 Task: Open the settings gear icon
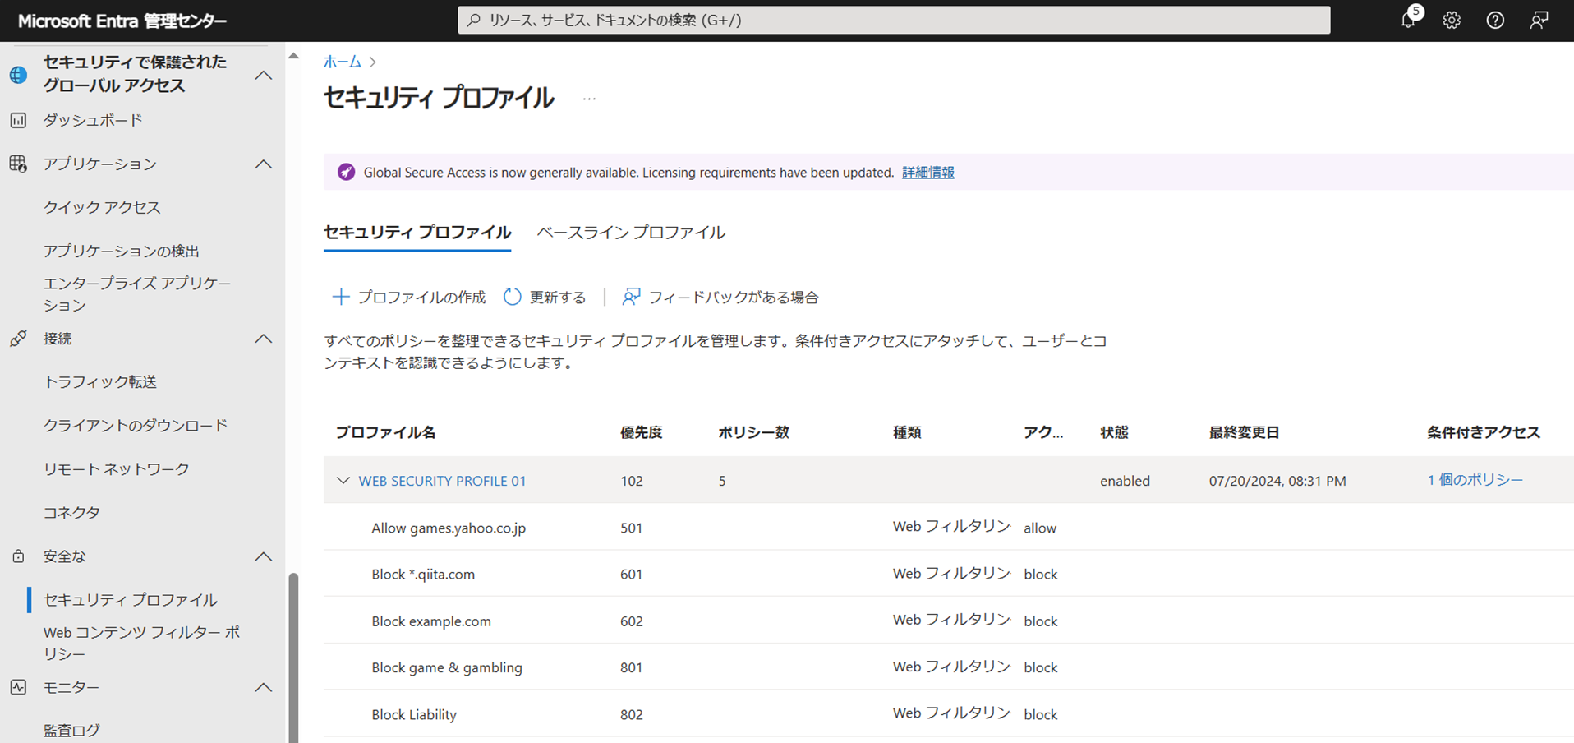(1452, 21)
